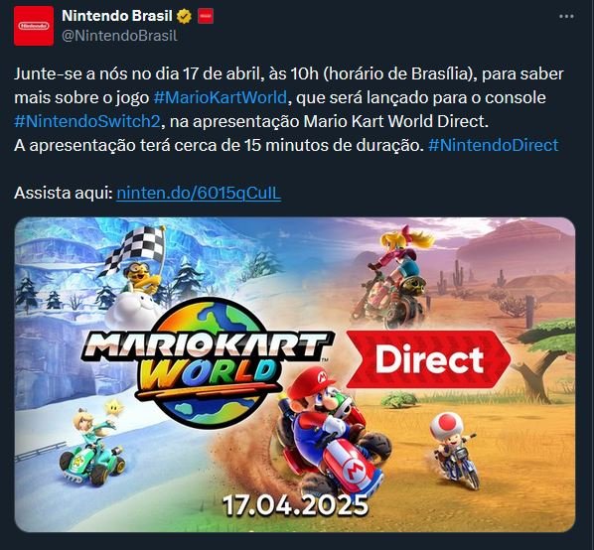Follow the ninten.do/6015qCuIL link
This screenshot has height=550, width=594.
click(x=199, y=193)
